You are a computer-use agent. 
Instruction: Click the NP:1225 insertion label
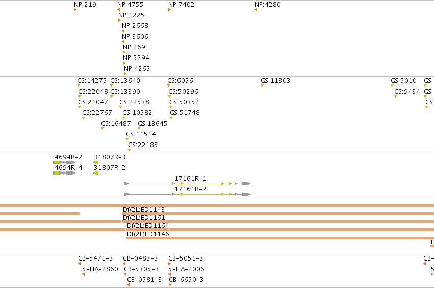pyautogui.click(x=131, y=15)
